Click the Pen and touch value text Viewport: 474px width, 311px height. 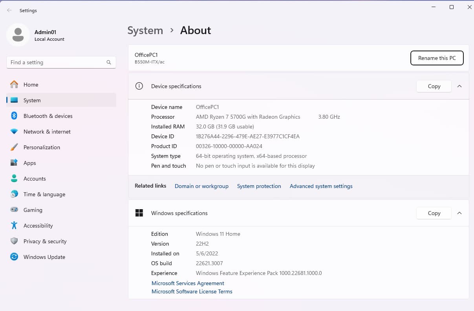pos(255,166)
